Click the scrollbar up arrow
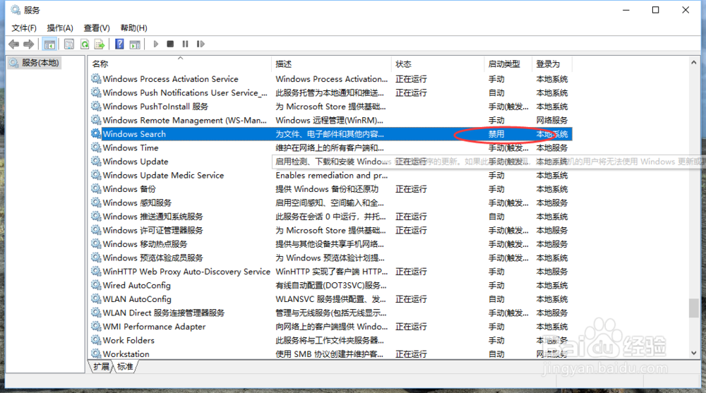Screen dimensions: 706x393 [694, 63]
